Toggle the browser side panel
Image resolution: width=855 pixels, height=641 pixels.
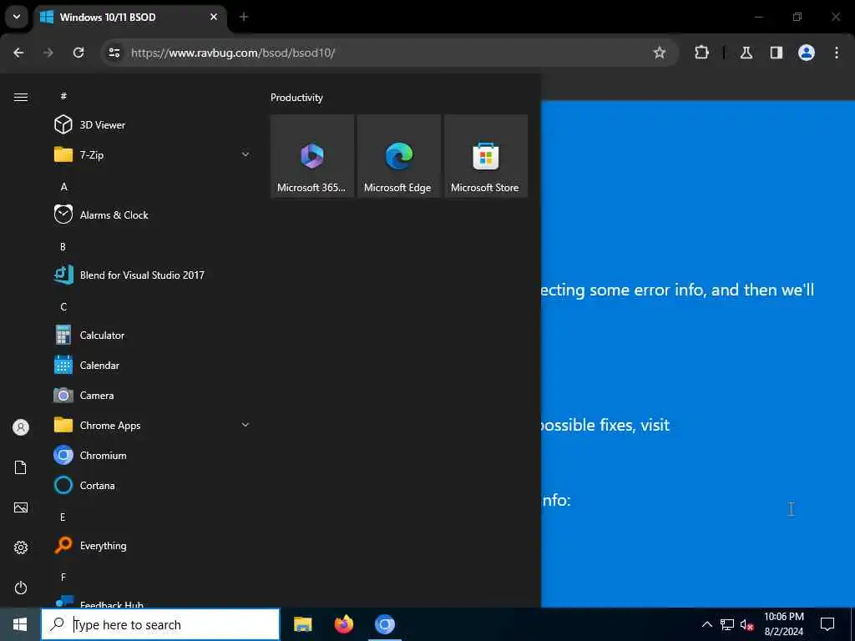pyautogui.click(x=777, y=53)
